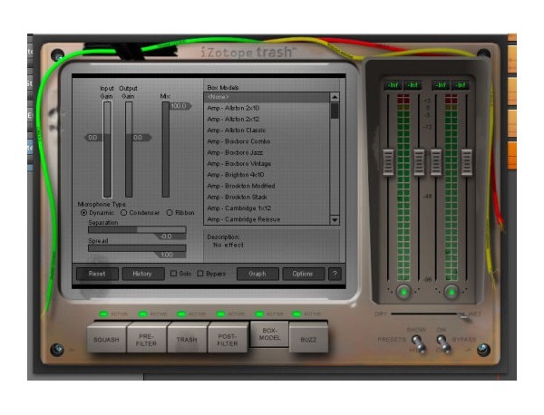Switch to the Trash module
This screenshot has width=544, height=415.
[x=187, y=338]
